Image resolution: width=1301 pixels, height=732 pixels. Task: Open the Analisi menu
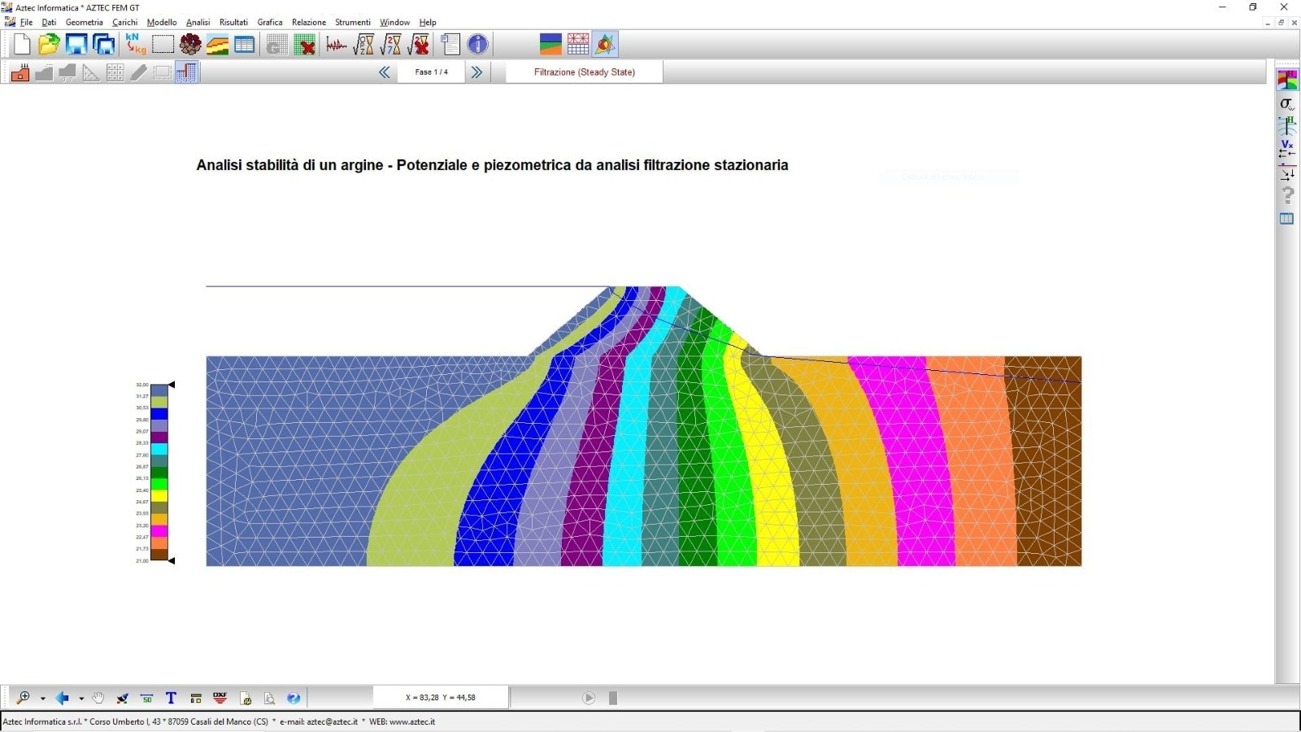pos(198,23)
